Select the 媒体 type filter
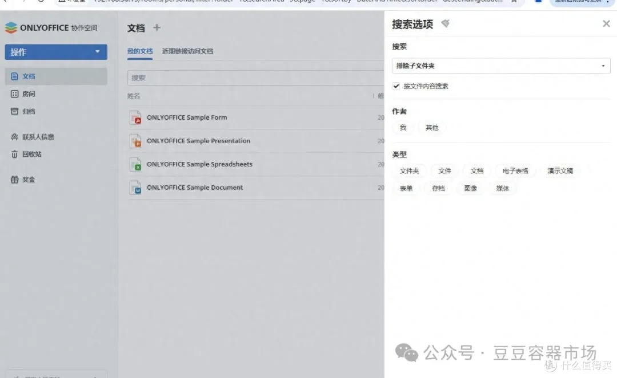 tap(503, 188)
